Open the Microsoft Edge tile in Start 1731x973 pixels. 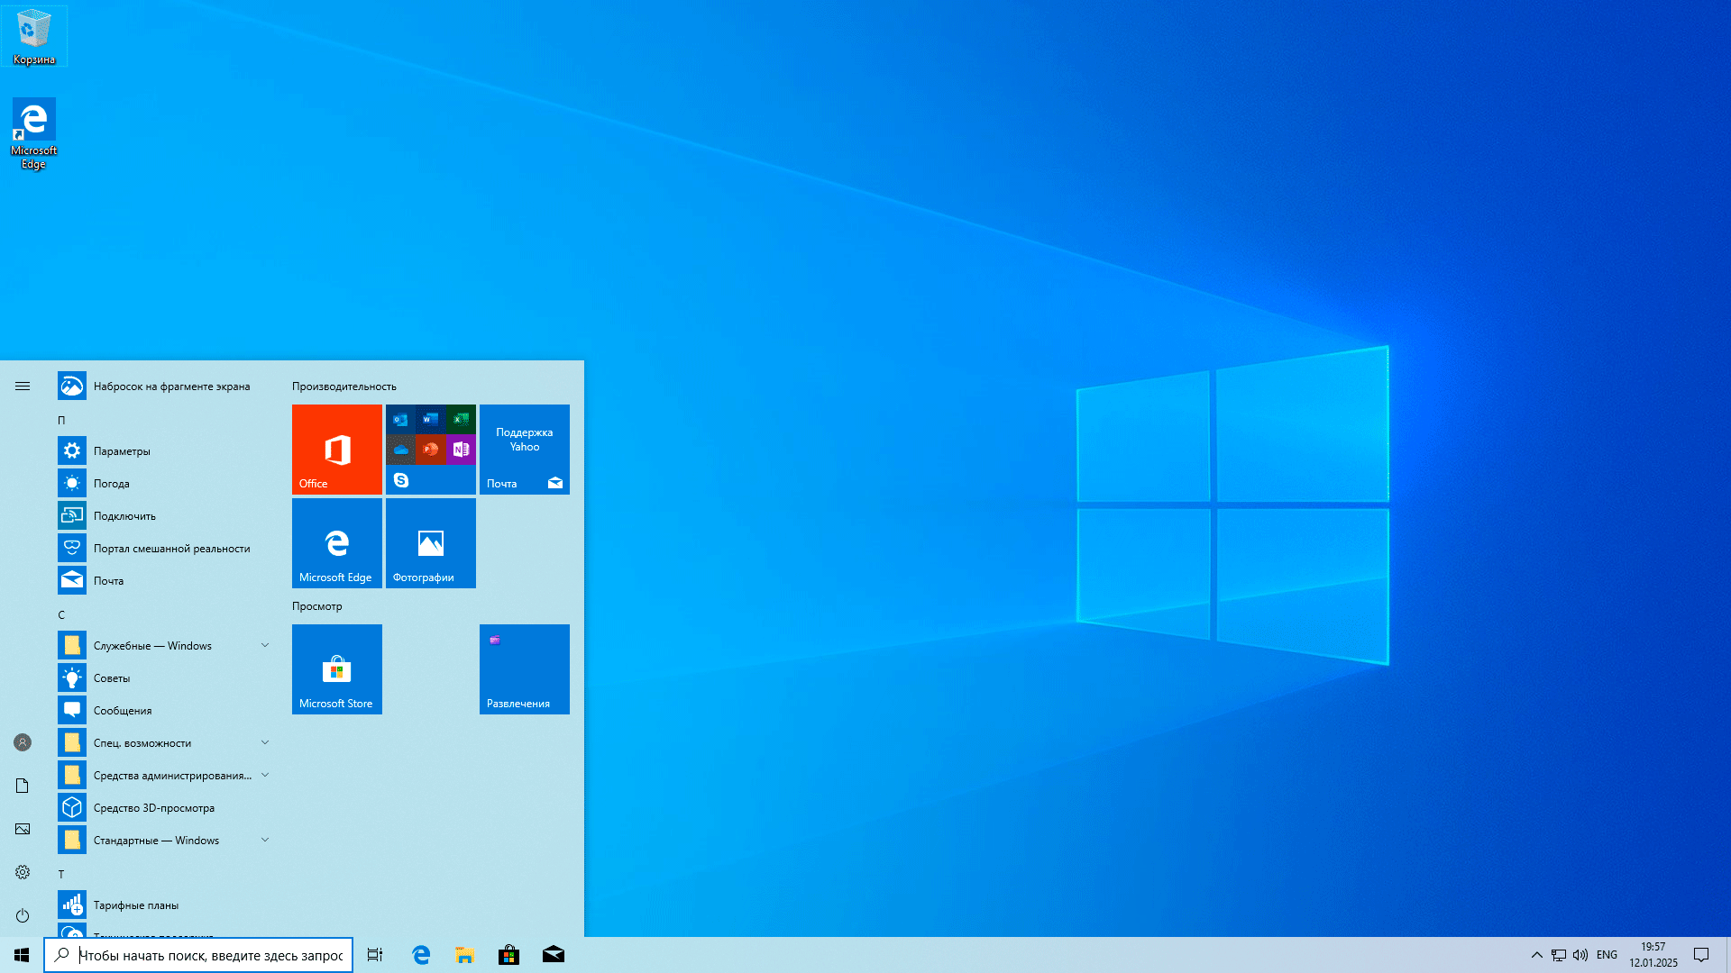click(336, 542)
